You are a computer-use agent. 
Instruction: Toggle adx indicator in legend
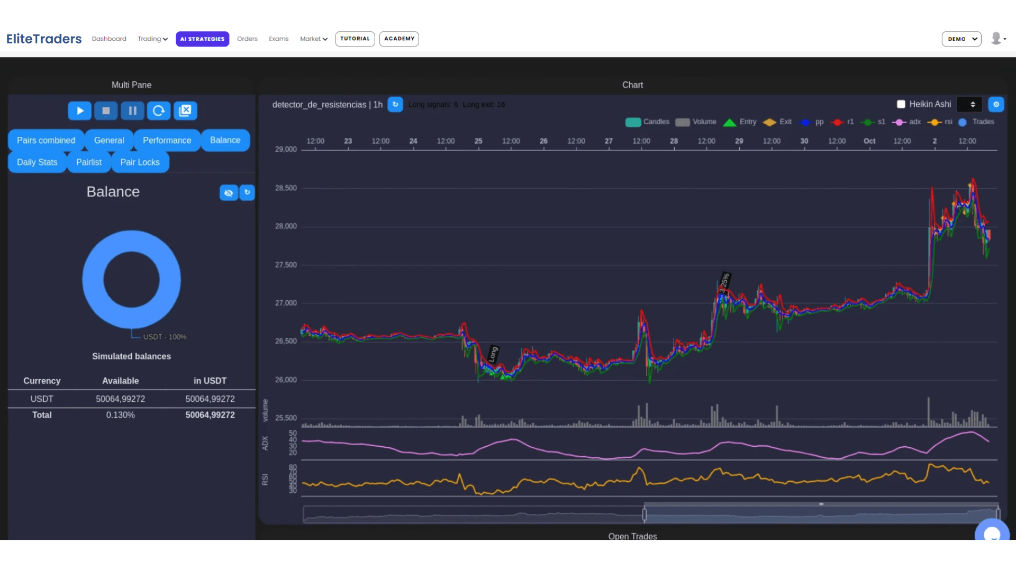pos(906,122)
